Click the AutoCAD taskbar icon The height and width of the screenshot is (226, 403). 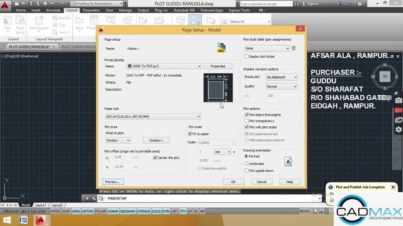click(40, 220)
